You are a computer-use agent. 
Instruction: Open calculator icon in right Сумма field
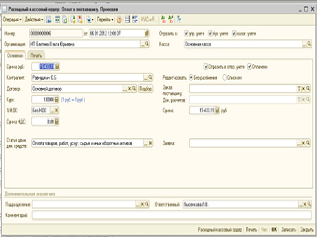click(x=217, y=110)
